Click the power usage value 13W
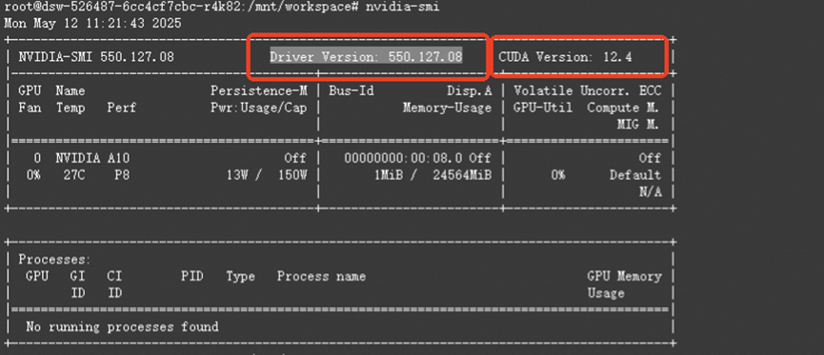 point(237,175)
